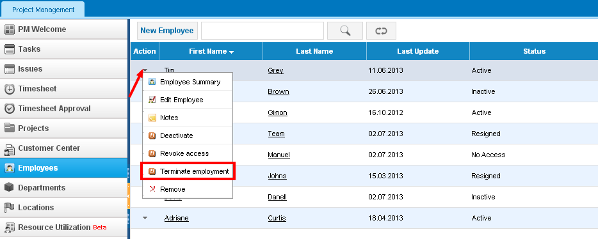
Task: Click the date 16.10.2012 cell
Action: click(385, 112)
